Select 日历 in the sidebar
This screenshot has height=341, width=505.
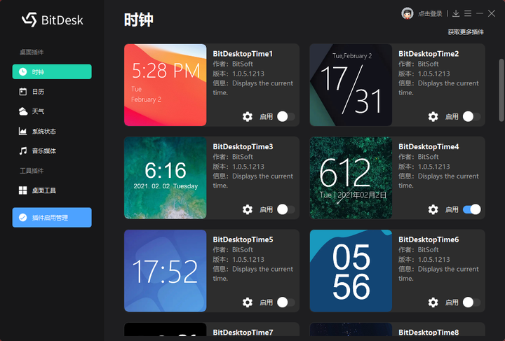point(52,92)
